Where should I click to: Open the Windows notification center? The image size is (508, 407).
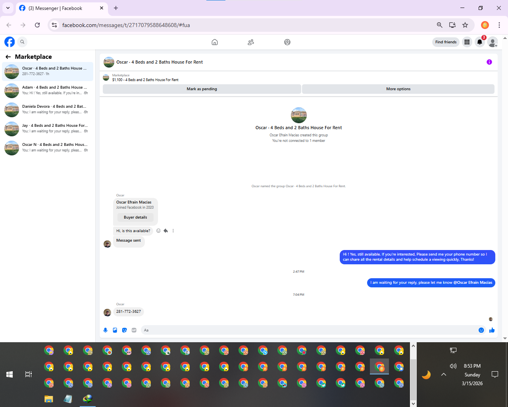[x=495, y=374]
